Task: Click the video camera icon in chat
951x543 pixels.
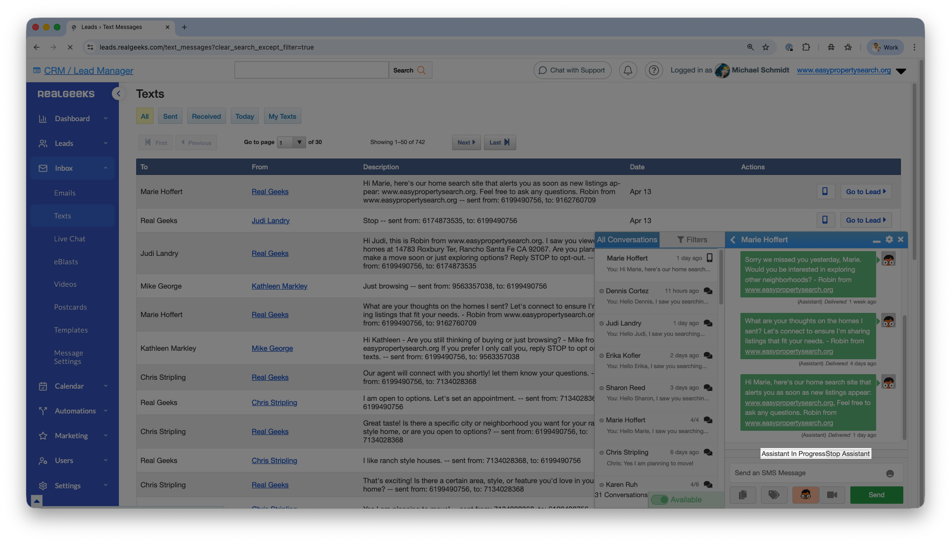Action: 832,495
